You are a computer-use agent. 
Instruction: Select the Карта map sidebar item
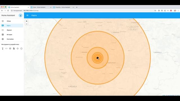click(12, 26)
